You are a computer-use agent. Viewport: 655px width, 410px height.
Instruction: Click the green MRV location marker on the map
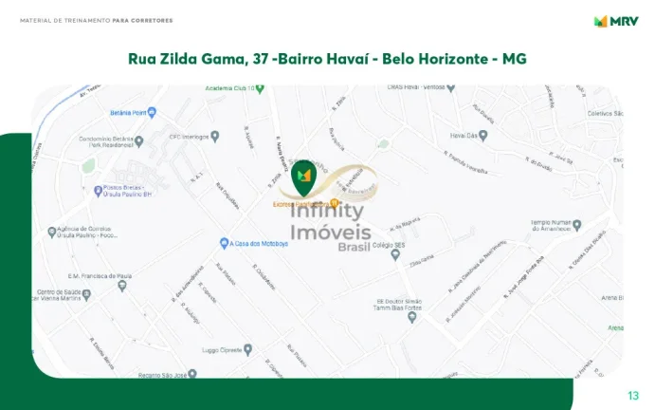tap(303, 177)
